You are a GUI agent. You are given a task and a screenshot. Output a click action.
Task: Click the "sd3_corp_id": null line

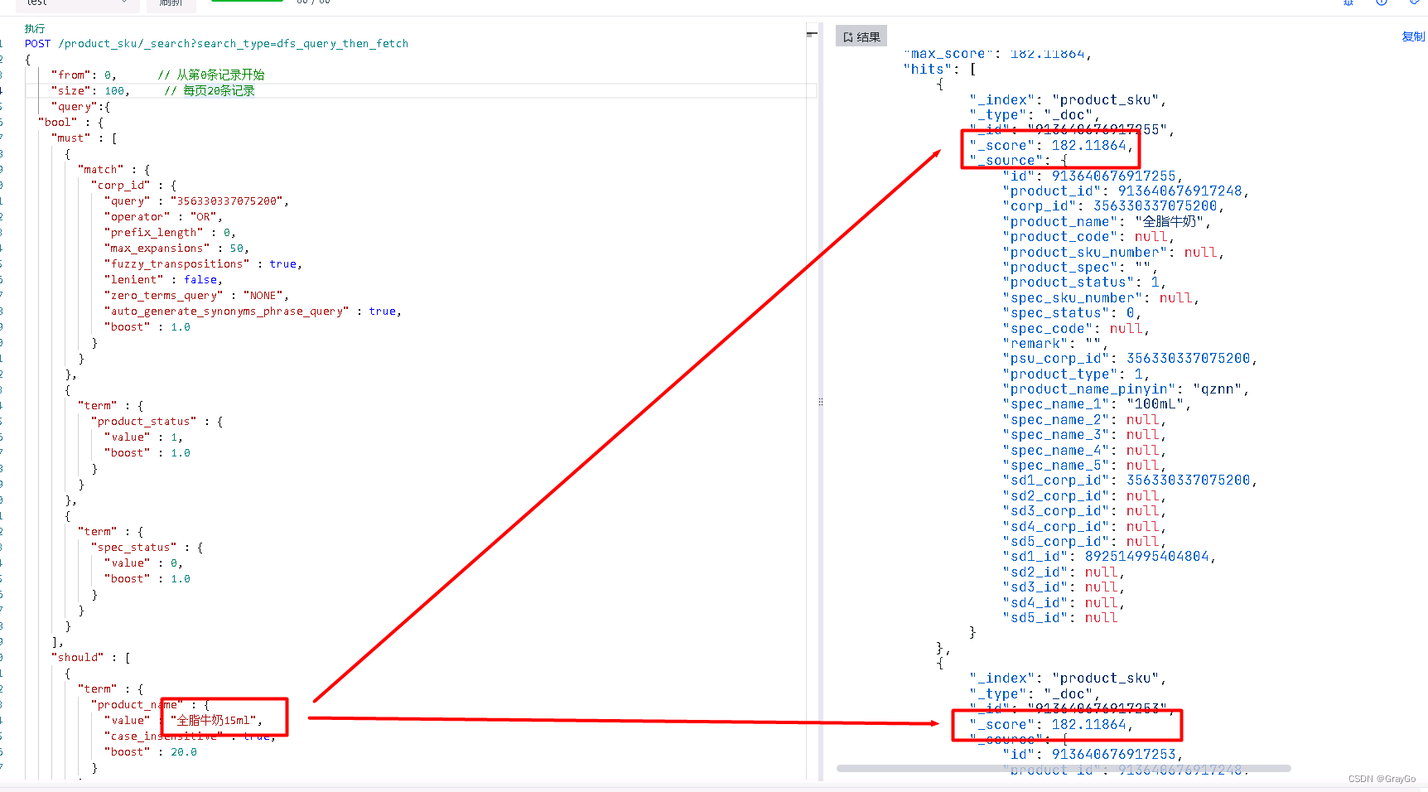coord(1084,510)
